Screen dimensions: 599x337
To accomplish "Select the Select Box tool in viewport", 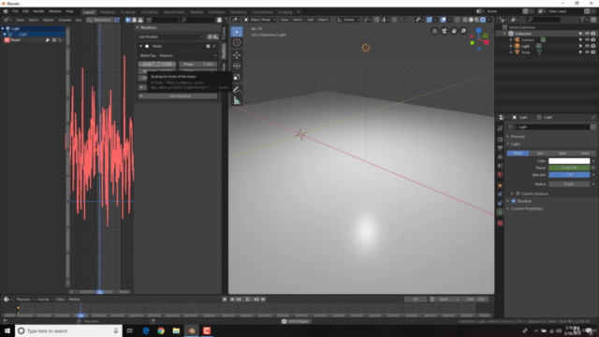I will pos(237,32).
